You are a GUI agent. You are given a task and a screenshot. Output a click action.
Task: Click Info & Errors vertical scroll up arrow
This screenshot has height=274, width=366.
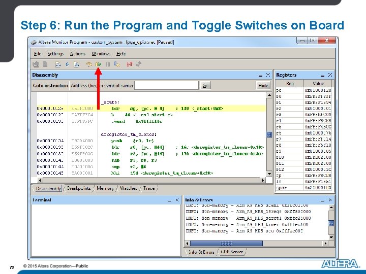tap(331, 207)
